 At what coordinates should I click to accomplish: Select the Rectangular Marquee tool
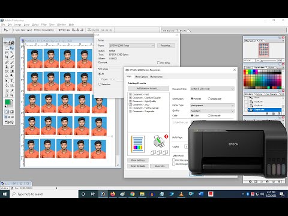[7, 48]
